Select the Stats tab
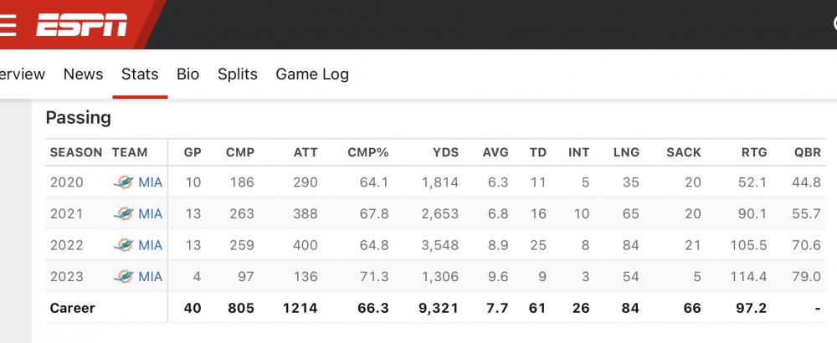This screenshot has width=837, height=343. (x=140, y=74)
